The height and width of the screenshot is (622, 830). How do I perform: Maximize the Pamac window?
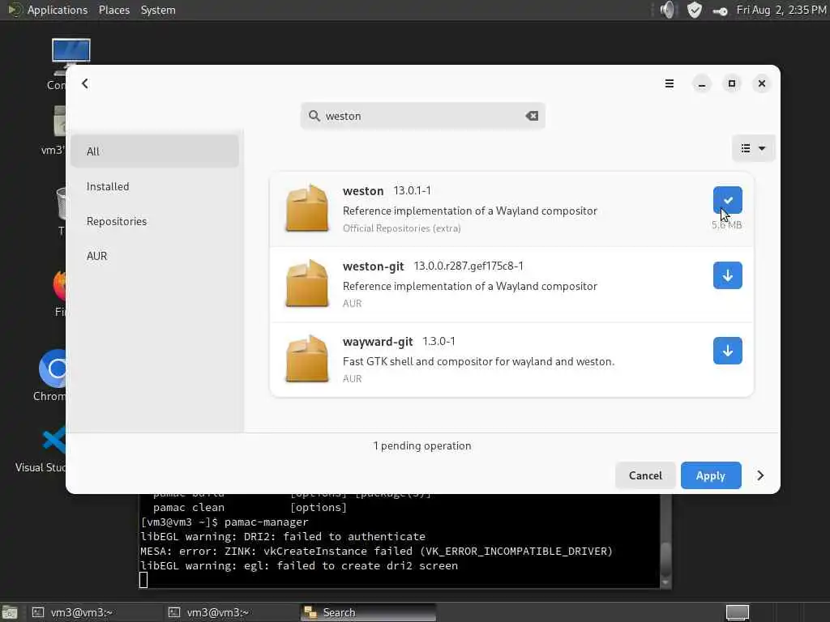coord(732,83)
